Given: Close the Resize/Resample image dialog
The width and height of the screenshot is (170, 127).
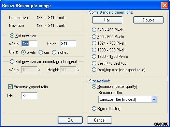Looking at the screenshot, I should tap(165, 5).
